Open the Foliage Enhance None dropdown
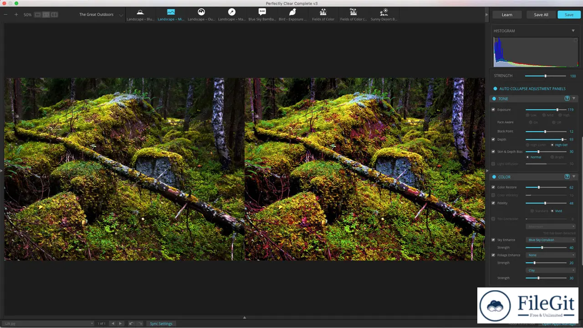 (551, 255)
